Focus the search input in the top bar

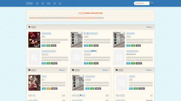pos(142,3)
